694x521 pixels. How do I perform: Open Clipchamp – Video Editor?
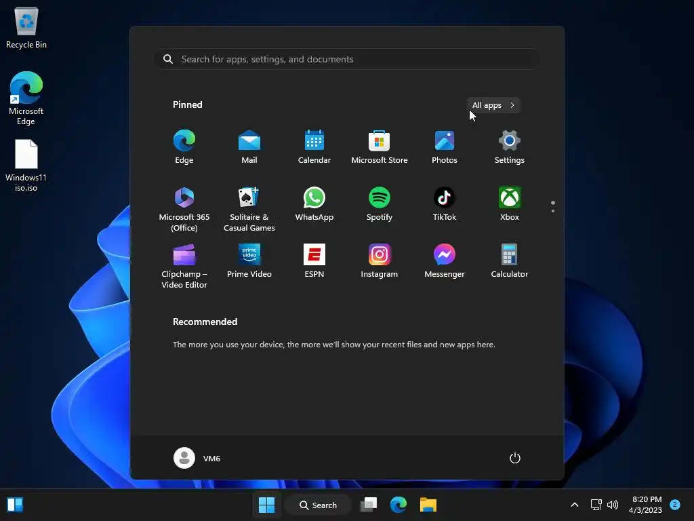tap(184, 266)
